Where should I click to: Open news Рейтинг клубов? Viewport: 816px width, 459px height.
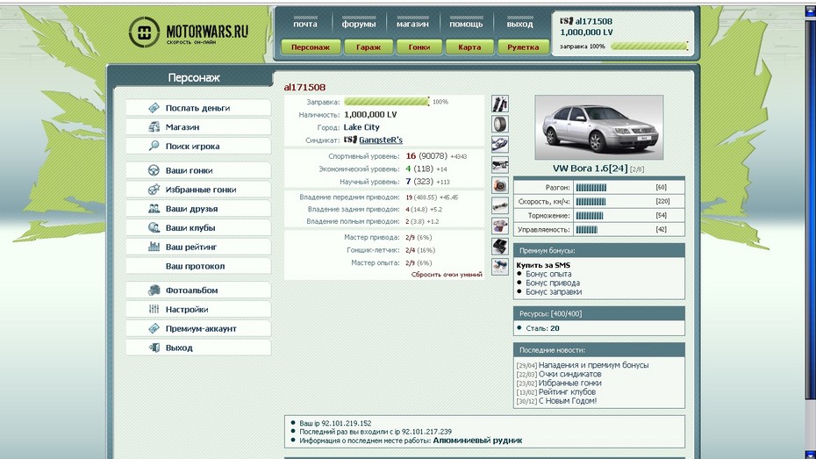[x=567, y=392]
